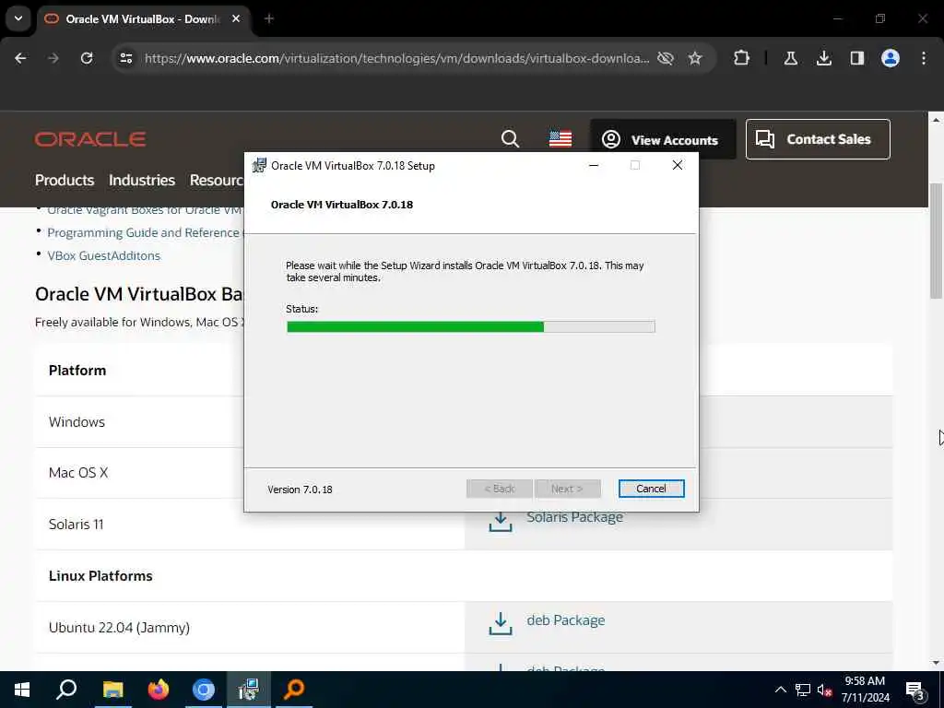The width and height of the screenshot is (944, 708).
Task: Open View Accounts menu
Action: 662,140
